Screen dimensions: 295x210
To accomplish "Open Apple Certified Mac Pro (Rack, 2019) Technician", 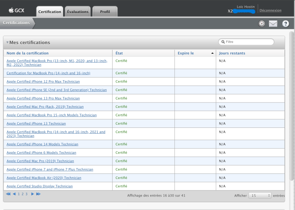I will pyautogui.click(x=45, y=107).
